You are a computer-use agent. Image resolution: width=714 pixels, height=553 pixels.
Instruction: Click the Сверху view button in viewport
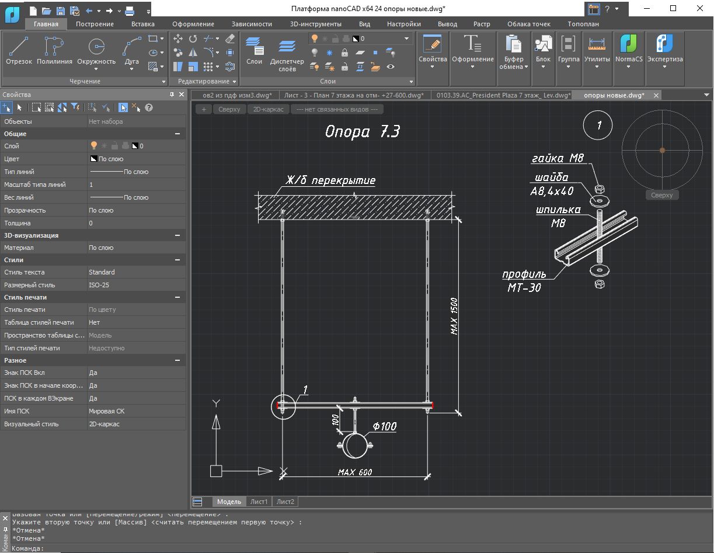tap(229, 109)
